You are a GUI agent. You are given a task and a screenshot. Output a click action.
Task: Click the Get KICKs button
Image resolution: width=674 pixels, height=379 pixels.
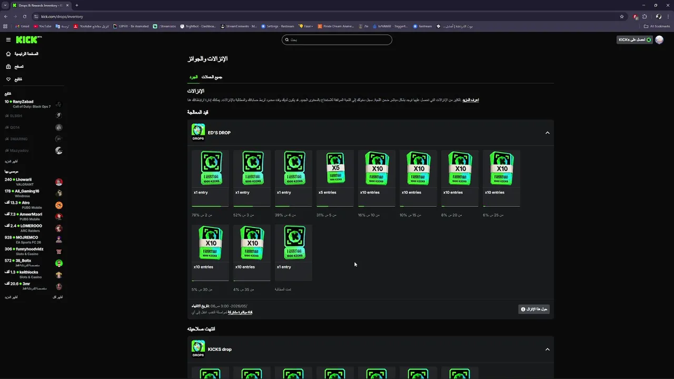[635, 39]
